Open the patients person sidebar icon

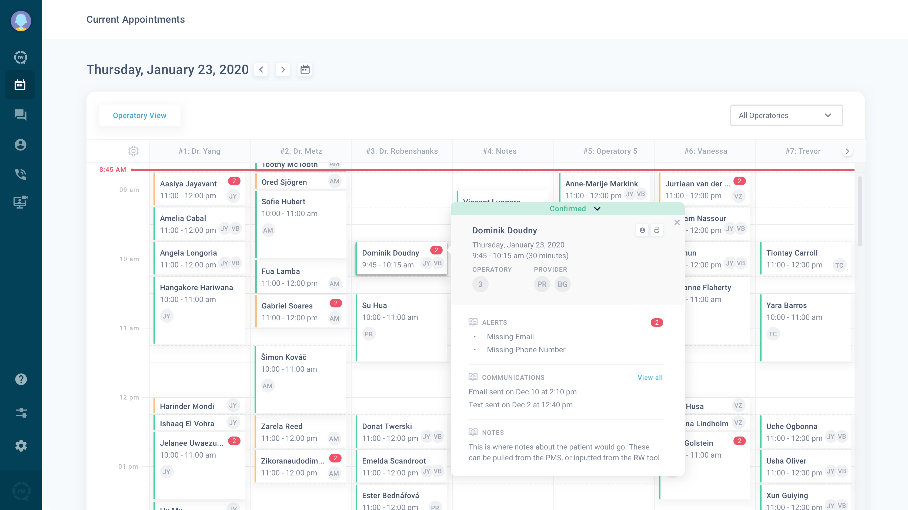pyautogui.click(x=21, y=145)
